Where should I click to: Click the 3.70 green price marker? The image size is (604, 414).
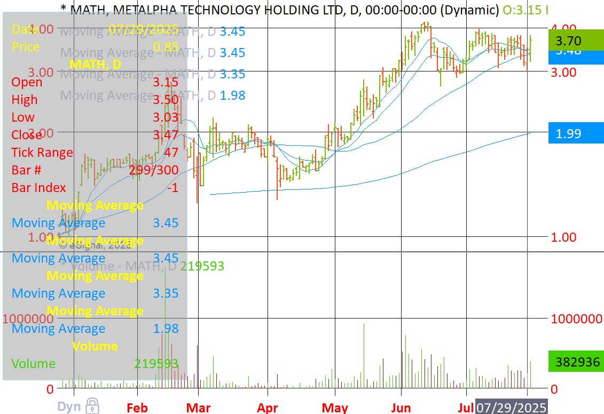576,41
